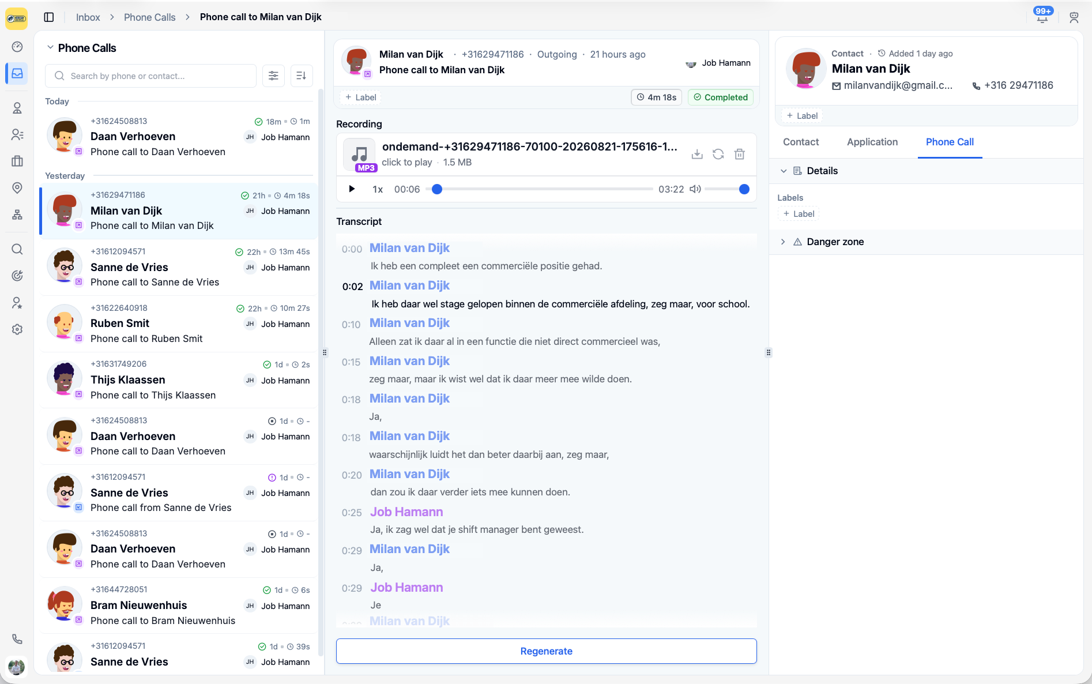Change the 1x playback speed
This screenshot has width=1092, height=684.
tap(378, 189)
